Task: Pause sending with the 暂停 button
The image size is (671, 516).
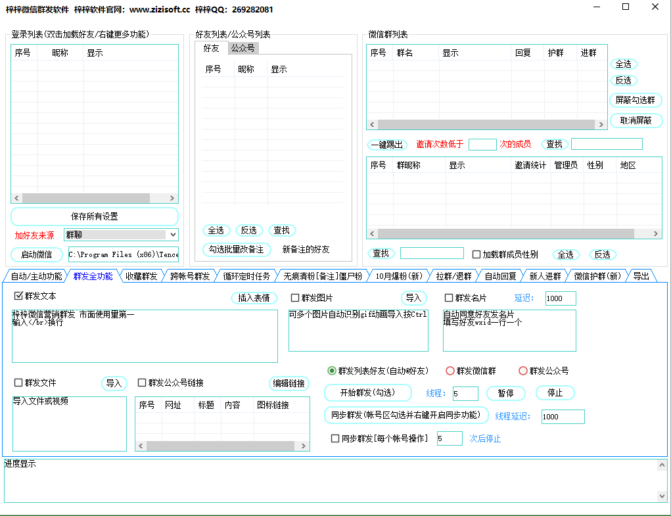Action: [505, 392]
